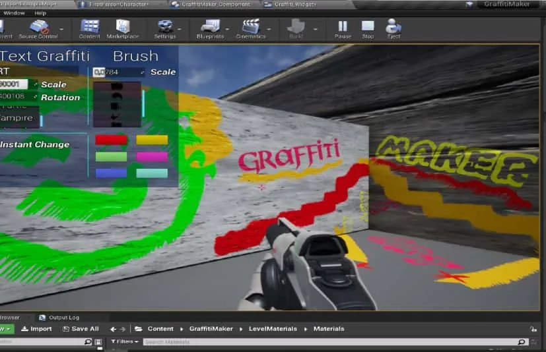Click the Import button
The image size is (546, 352).
pos(36,329)
